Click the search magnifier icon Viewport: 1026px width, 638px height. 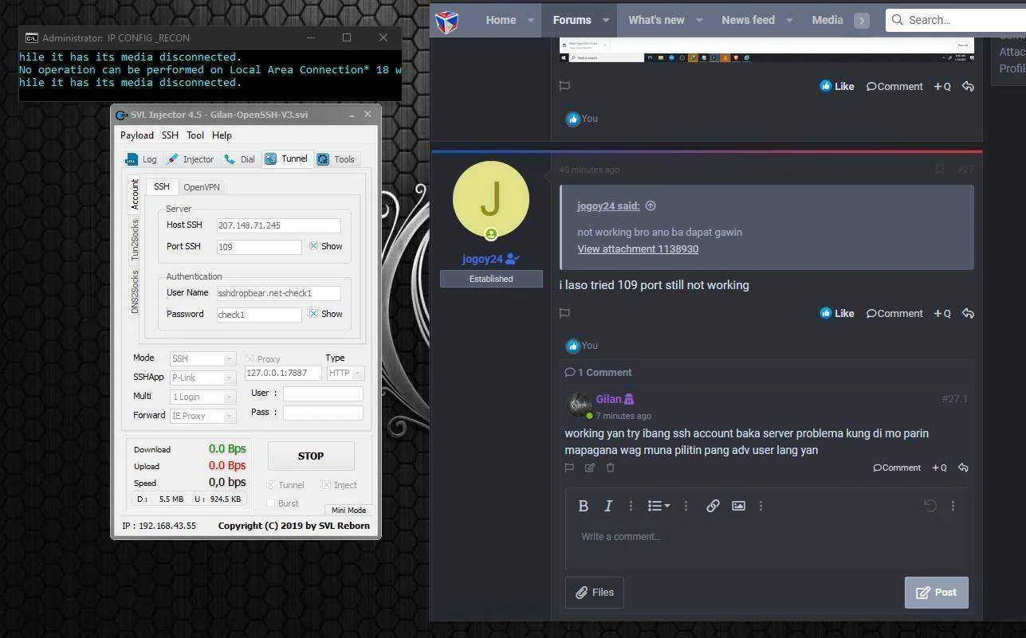click(898, 20)
